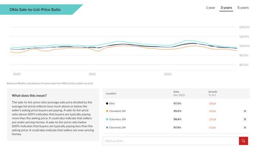Select the Cincinnati, OH row label
Screen dimensions: 259x148
click(117, 128)
